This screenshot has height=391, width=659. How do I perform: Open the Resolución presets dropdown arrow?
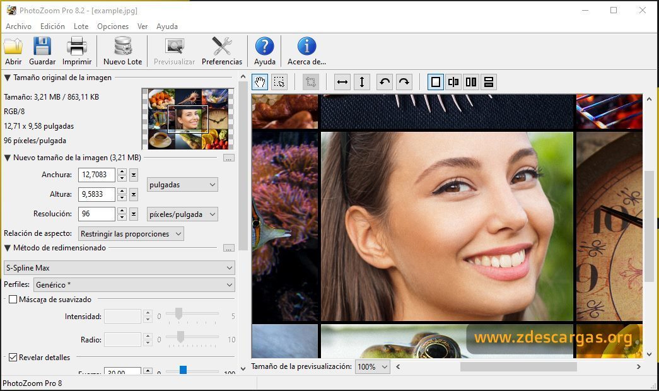(x=134, y=214)
